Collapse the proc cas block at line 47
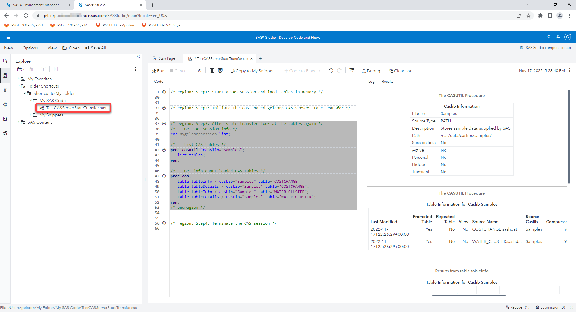This screenshot has width=576, height=312. coord(164,176)
